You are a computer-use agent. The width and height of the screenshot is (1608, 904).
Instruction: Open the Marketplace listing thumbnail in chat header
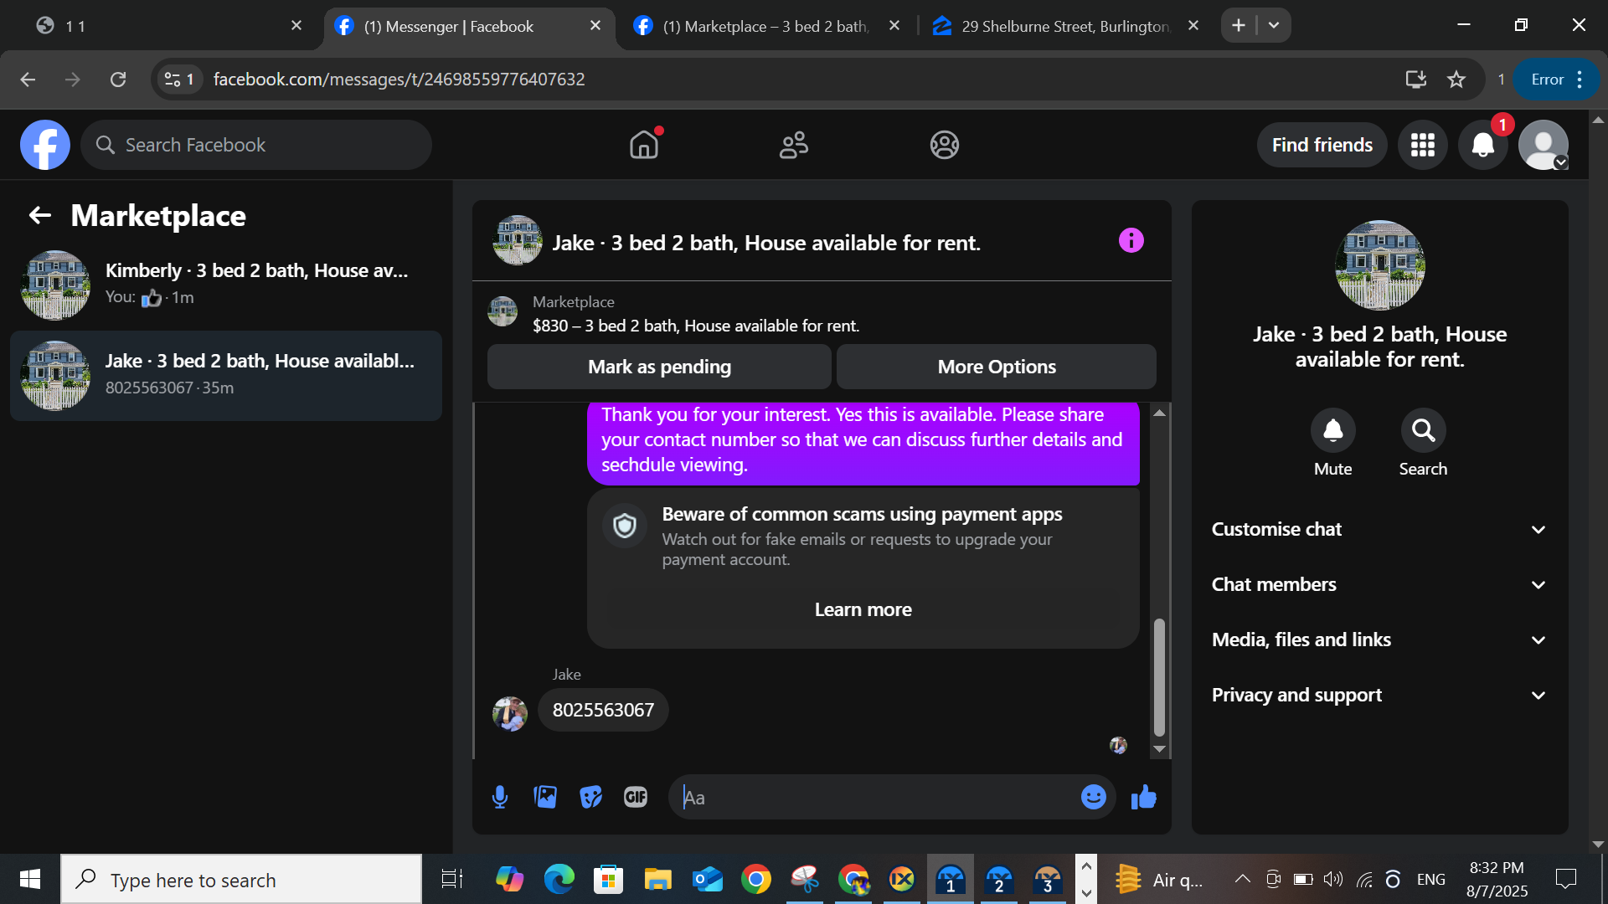tap(518, 241)
